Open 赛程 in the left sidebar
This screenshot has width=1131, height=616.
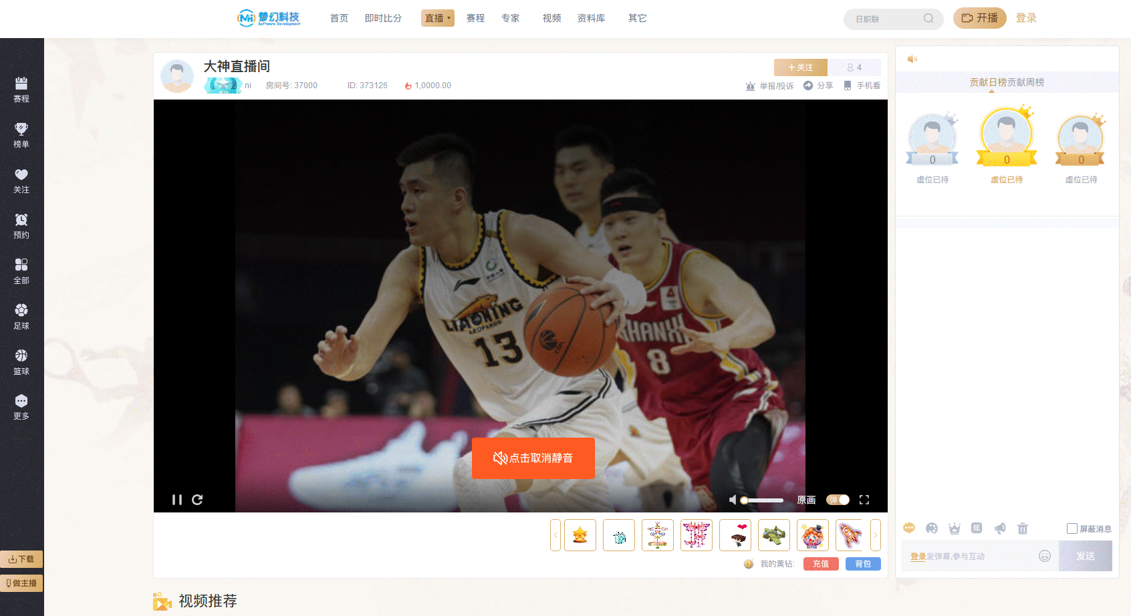[21, 90]
